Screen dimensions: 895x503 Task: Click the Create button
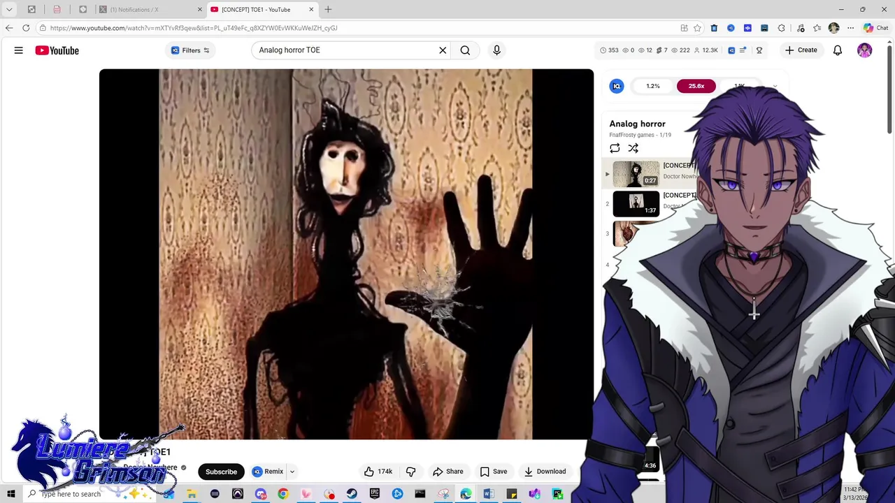tap(801, 50)
